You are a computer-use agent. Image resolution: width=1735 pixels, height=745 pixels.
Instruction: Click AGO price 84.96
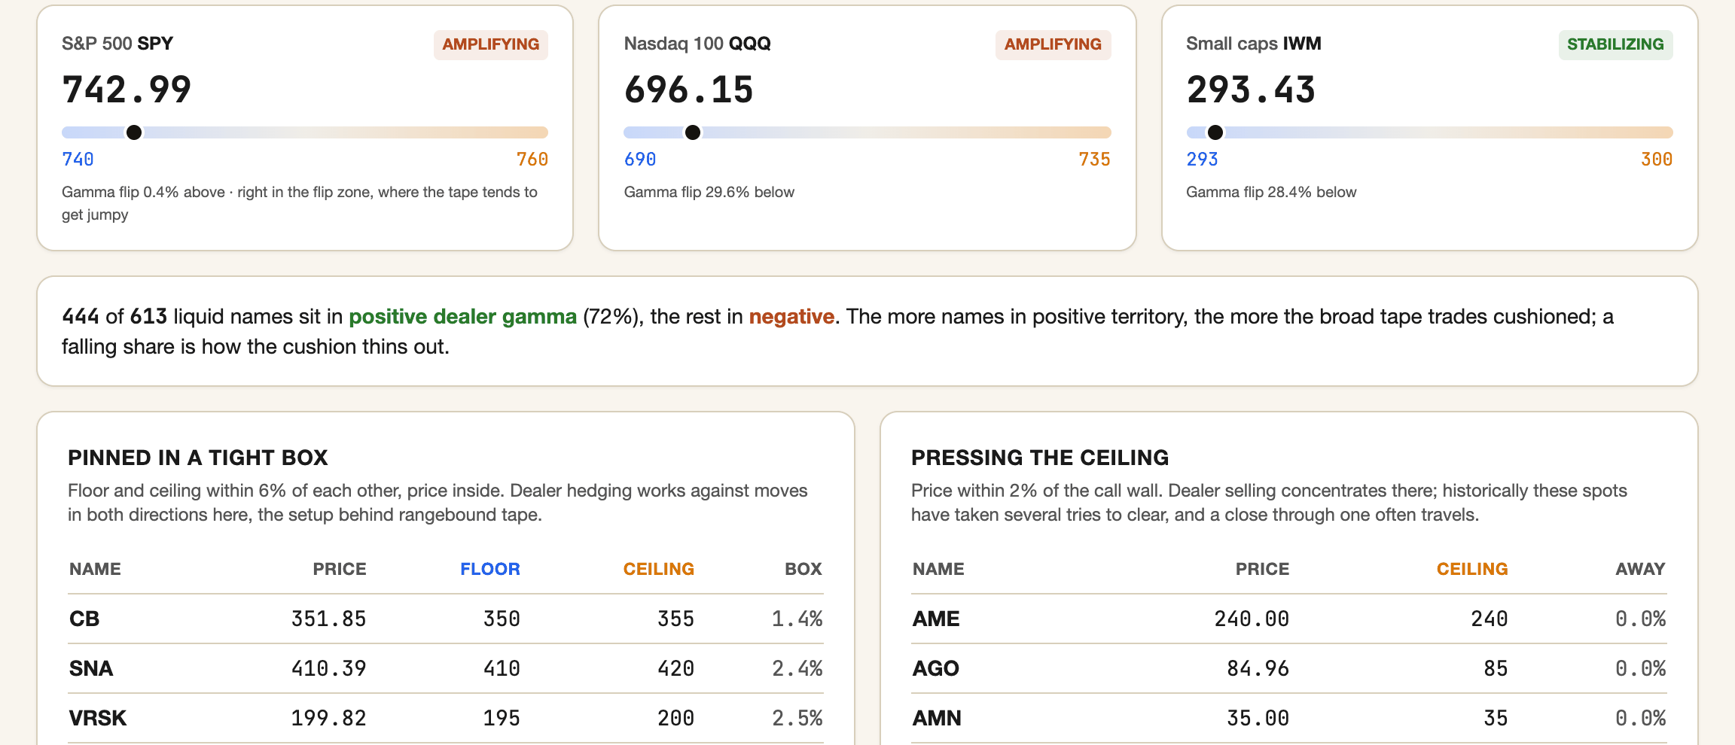pos(1258,668)
